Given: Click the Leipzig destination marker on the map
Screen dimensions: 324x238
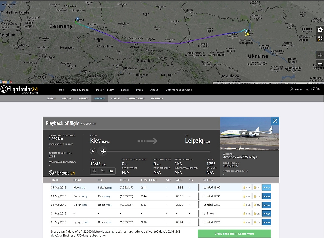Looking at the screenshot, I should click(78, 19).
